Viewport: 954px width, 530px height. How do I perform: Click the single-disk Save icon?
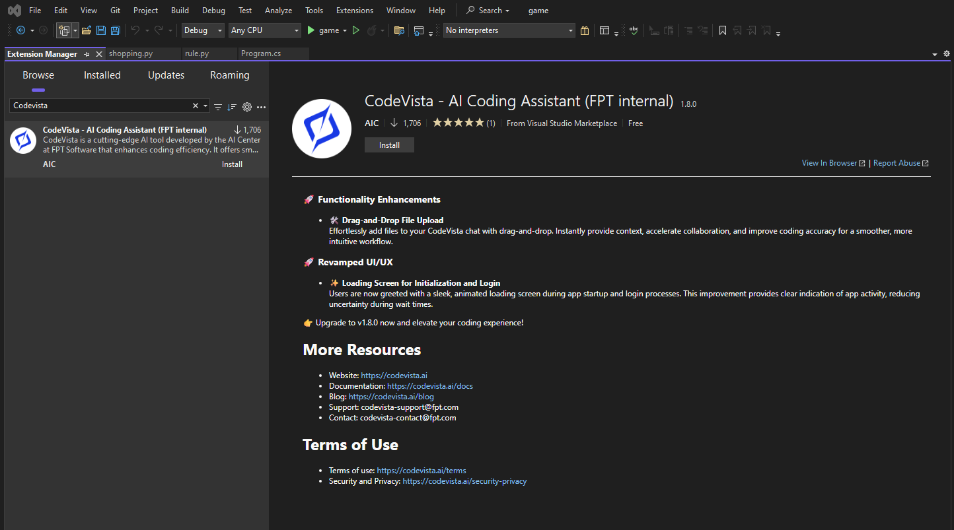pyautogui.click(x=101, y=30)
